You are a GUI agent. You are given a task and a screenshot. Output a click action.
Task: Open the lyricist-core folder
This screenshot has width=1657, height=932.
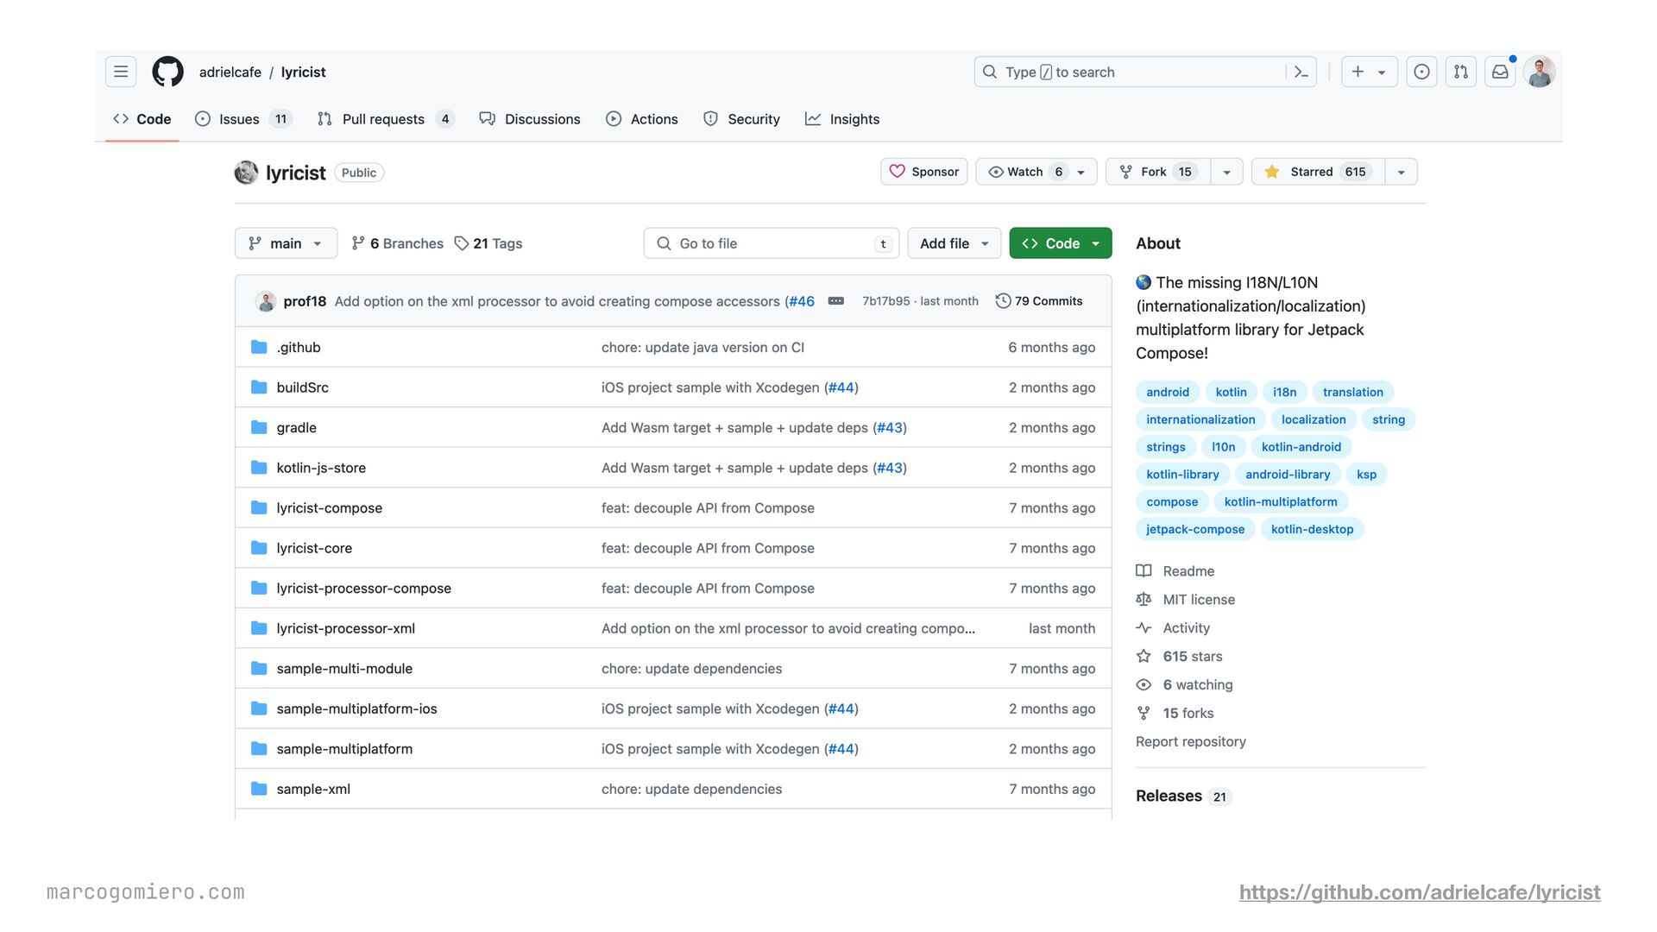coord(314,548)
